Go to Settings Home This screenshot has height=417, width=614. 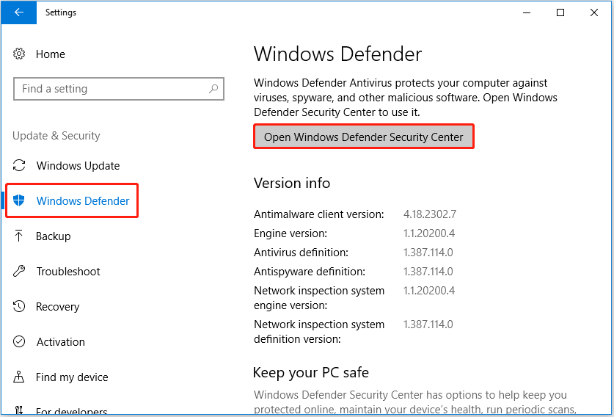click(51, 54)
